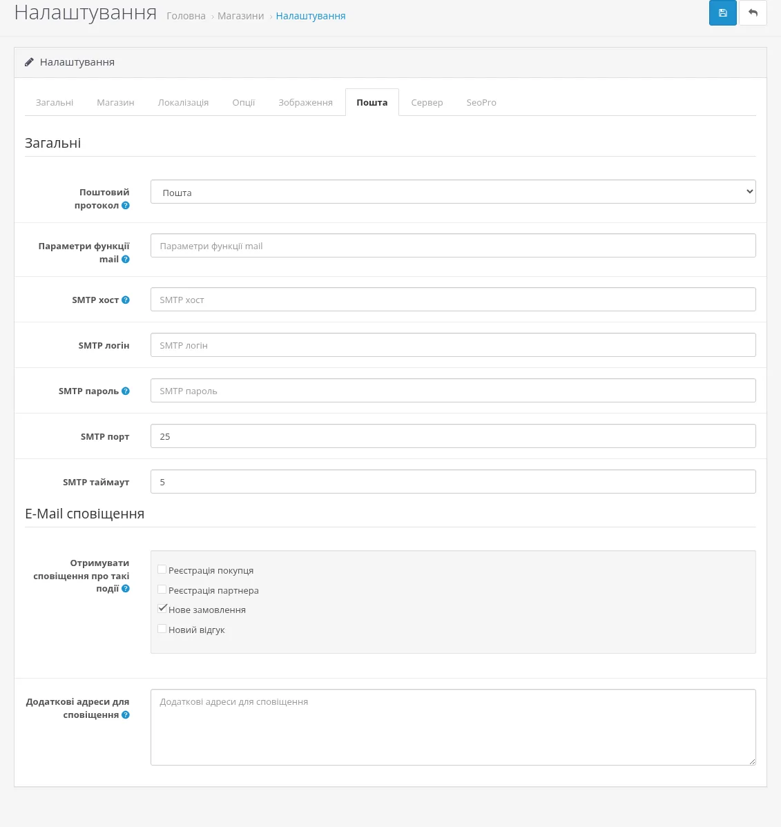Image resolution: width=781 pixels, height=827 pixels.
Task: Go to Магазини breadcrumb link
Action: [240, 17]
